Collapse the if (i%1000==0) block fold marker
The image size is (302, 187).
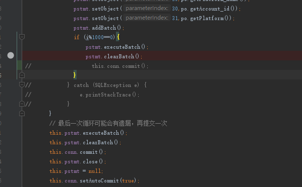(x=22, y=37)
